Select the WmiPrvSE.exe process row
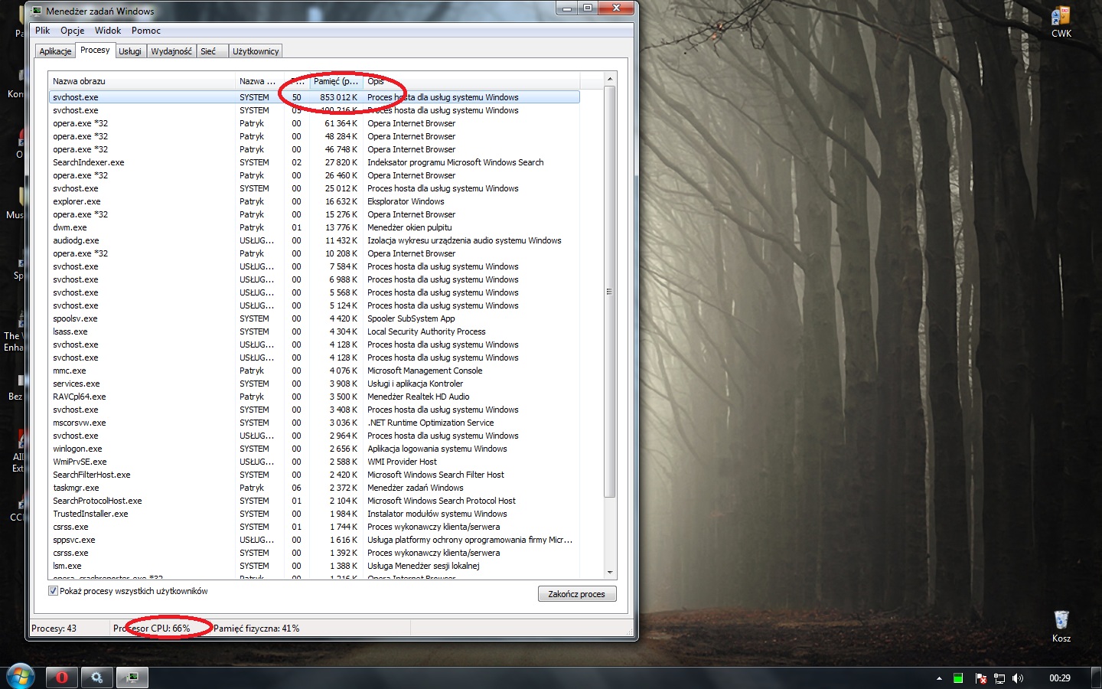Image resolution: width=1102 pixels, height=689 pixels. click(x=314, y=462)
